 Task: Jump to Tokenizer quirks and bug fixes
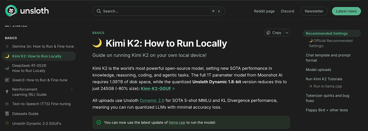328,98
